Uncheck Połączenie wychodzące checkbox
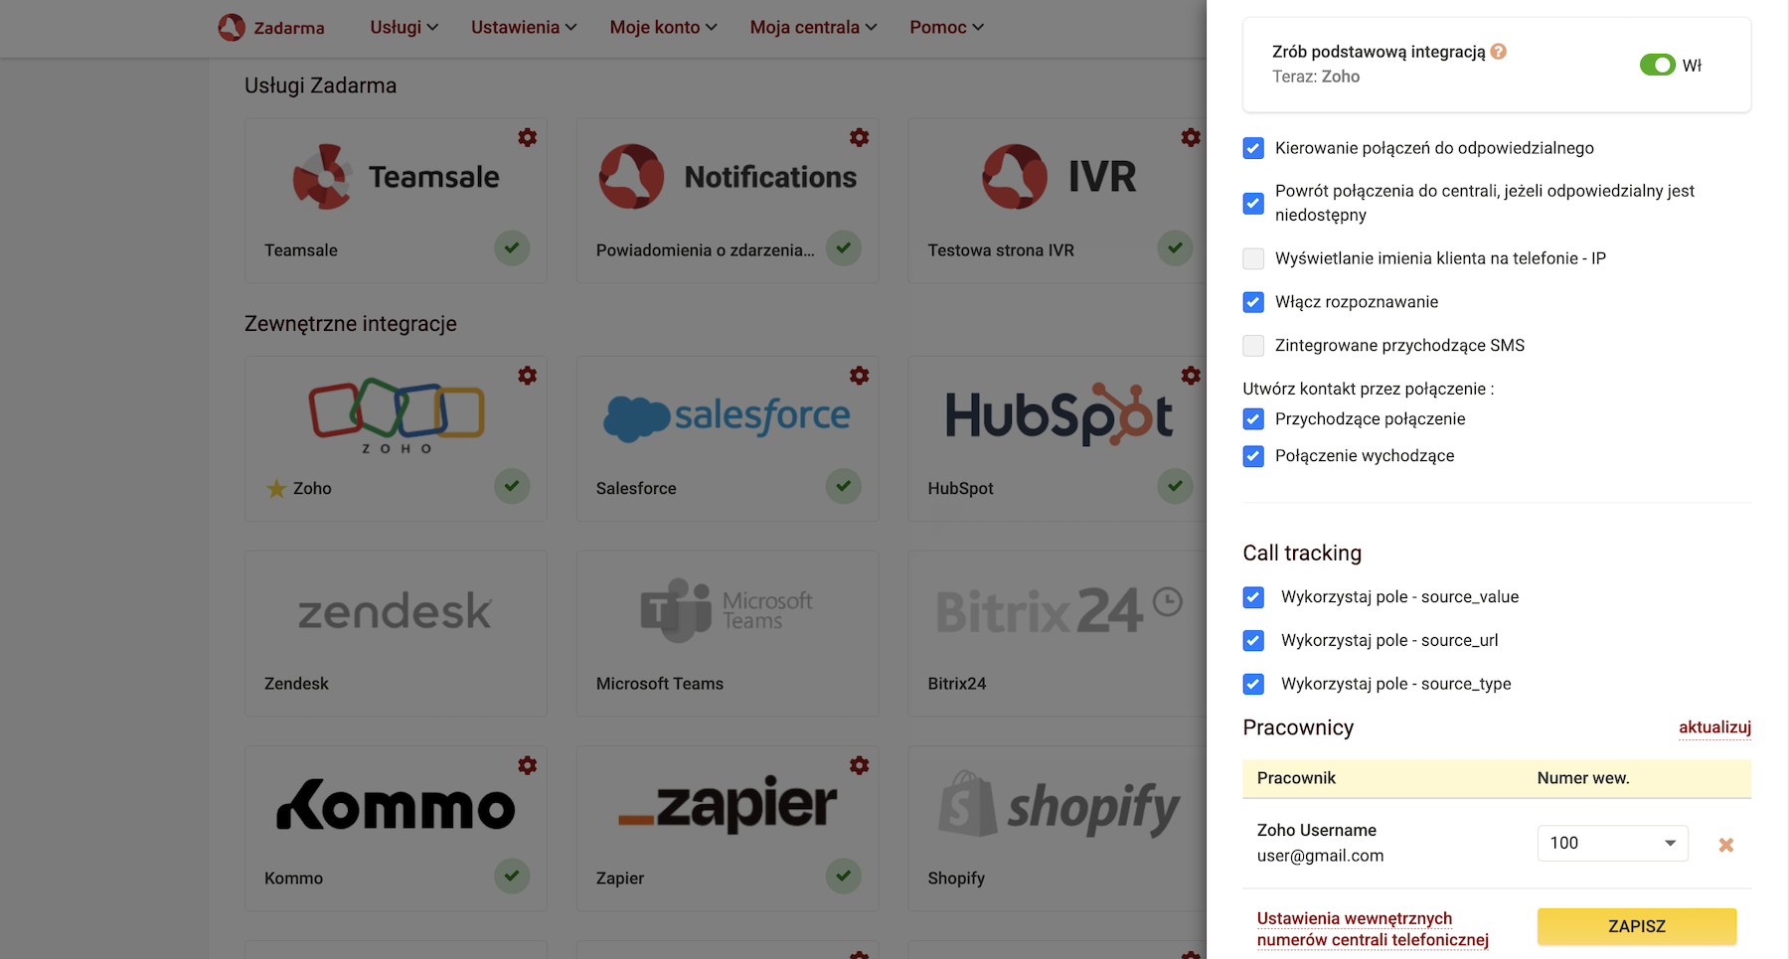 tap(1253, 456)
